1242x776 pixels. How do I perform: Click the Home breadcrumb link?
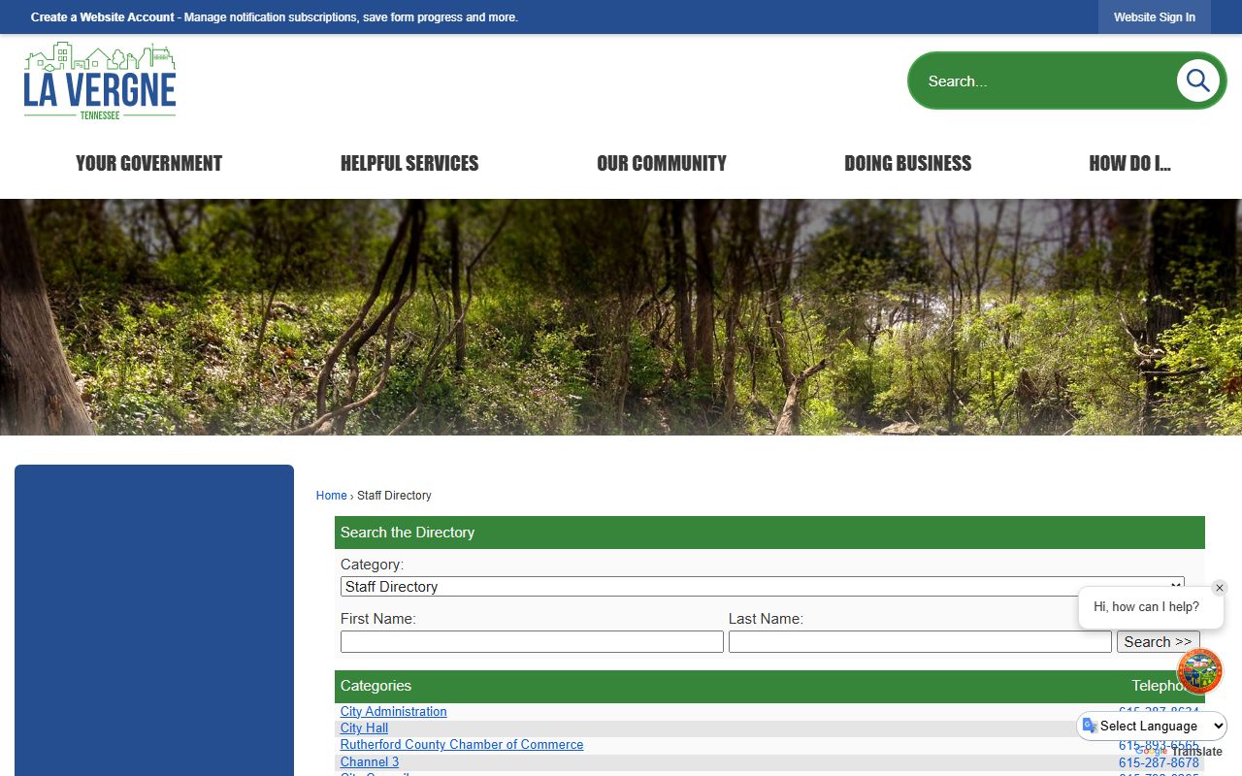[x=331, y=496]
